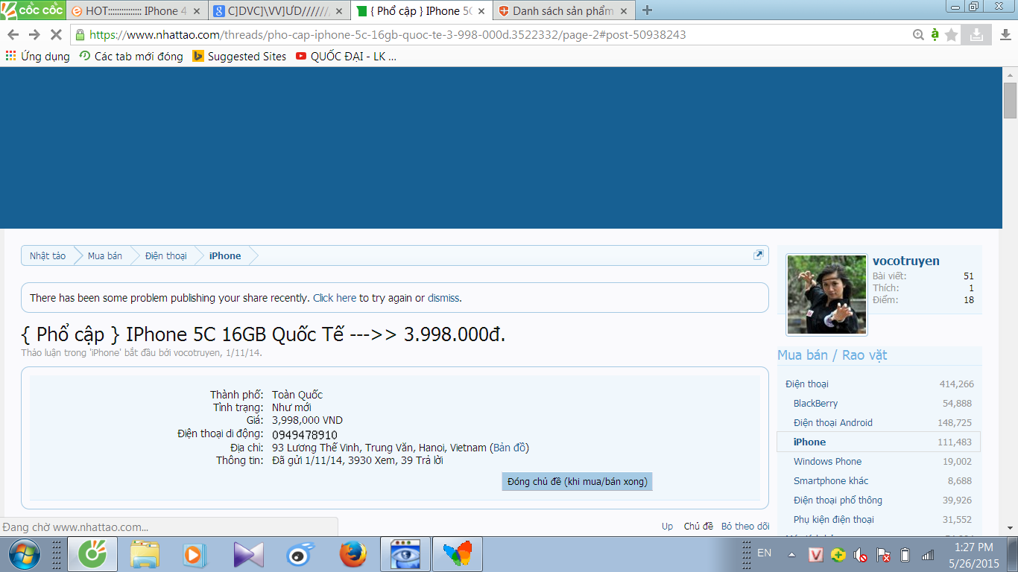Viewport: 1018px width, 572px height.
Task: Click the Cốc Cốc browser logo button
Action: (33, 10)
